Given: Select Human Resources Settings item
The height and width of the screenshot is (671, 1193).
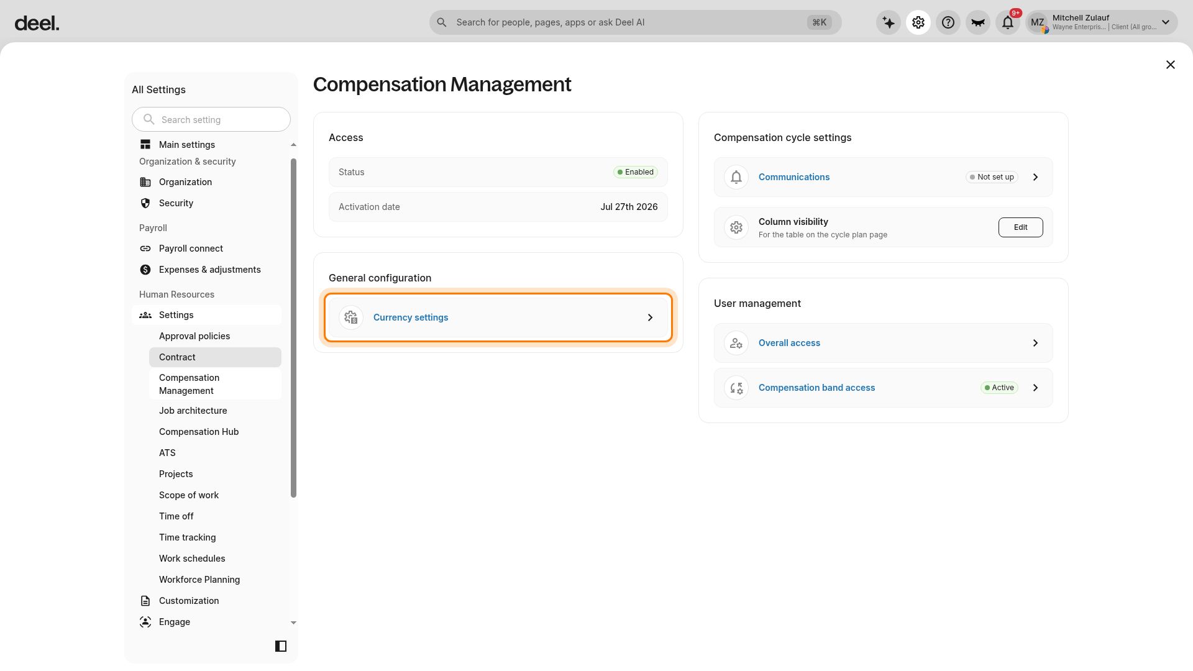Looking at the screenshot, I should point(207,315).
